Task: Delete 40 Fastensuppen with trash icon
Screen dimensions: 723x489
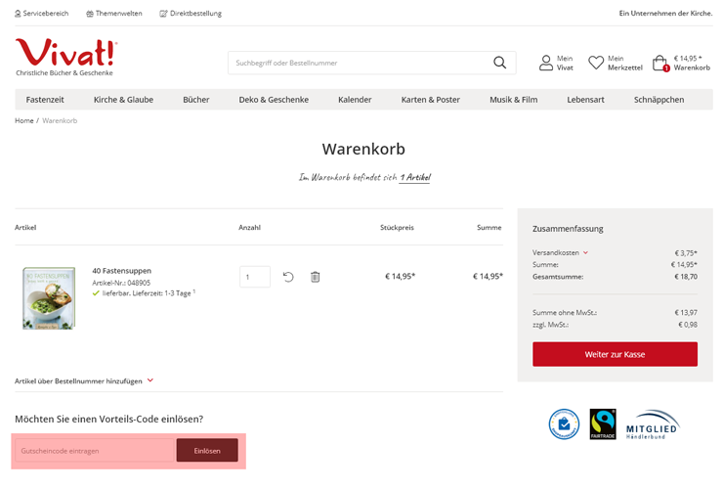Action: (x=315, y=277)
